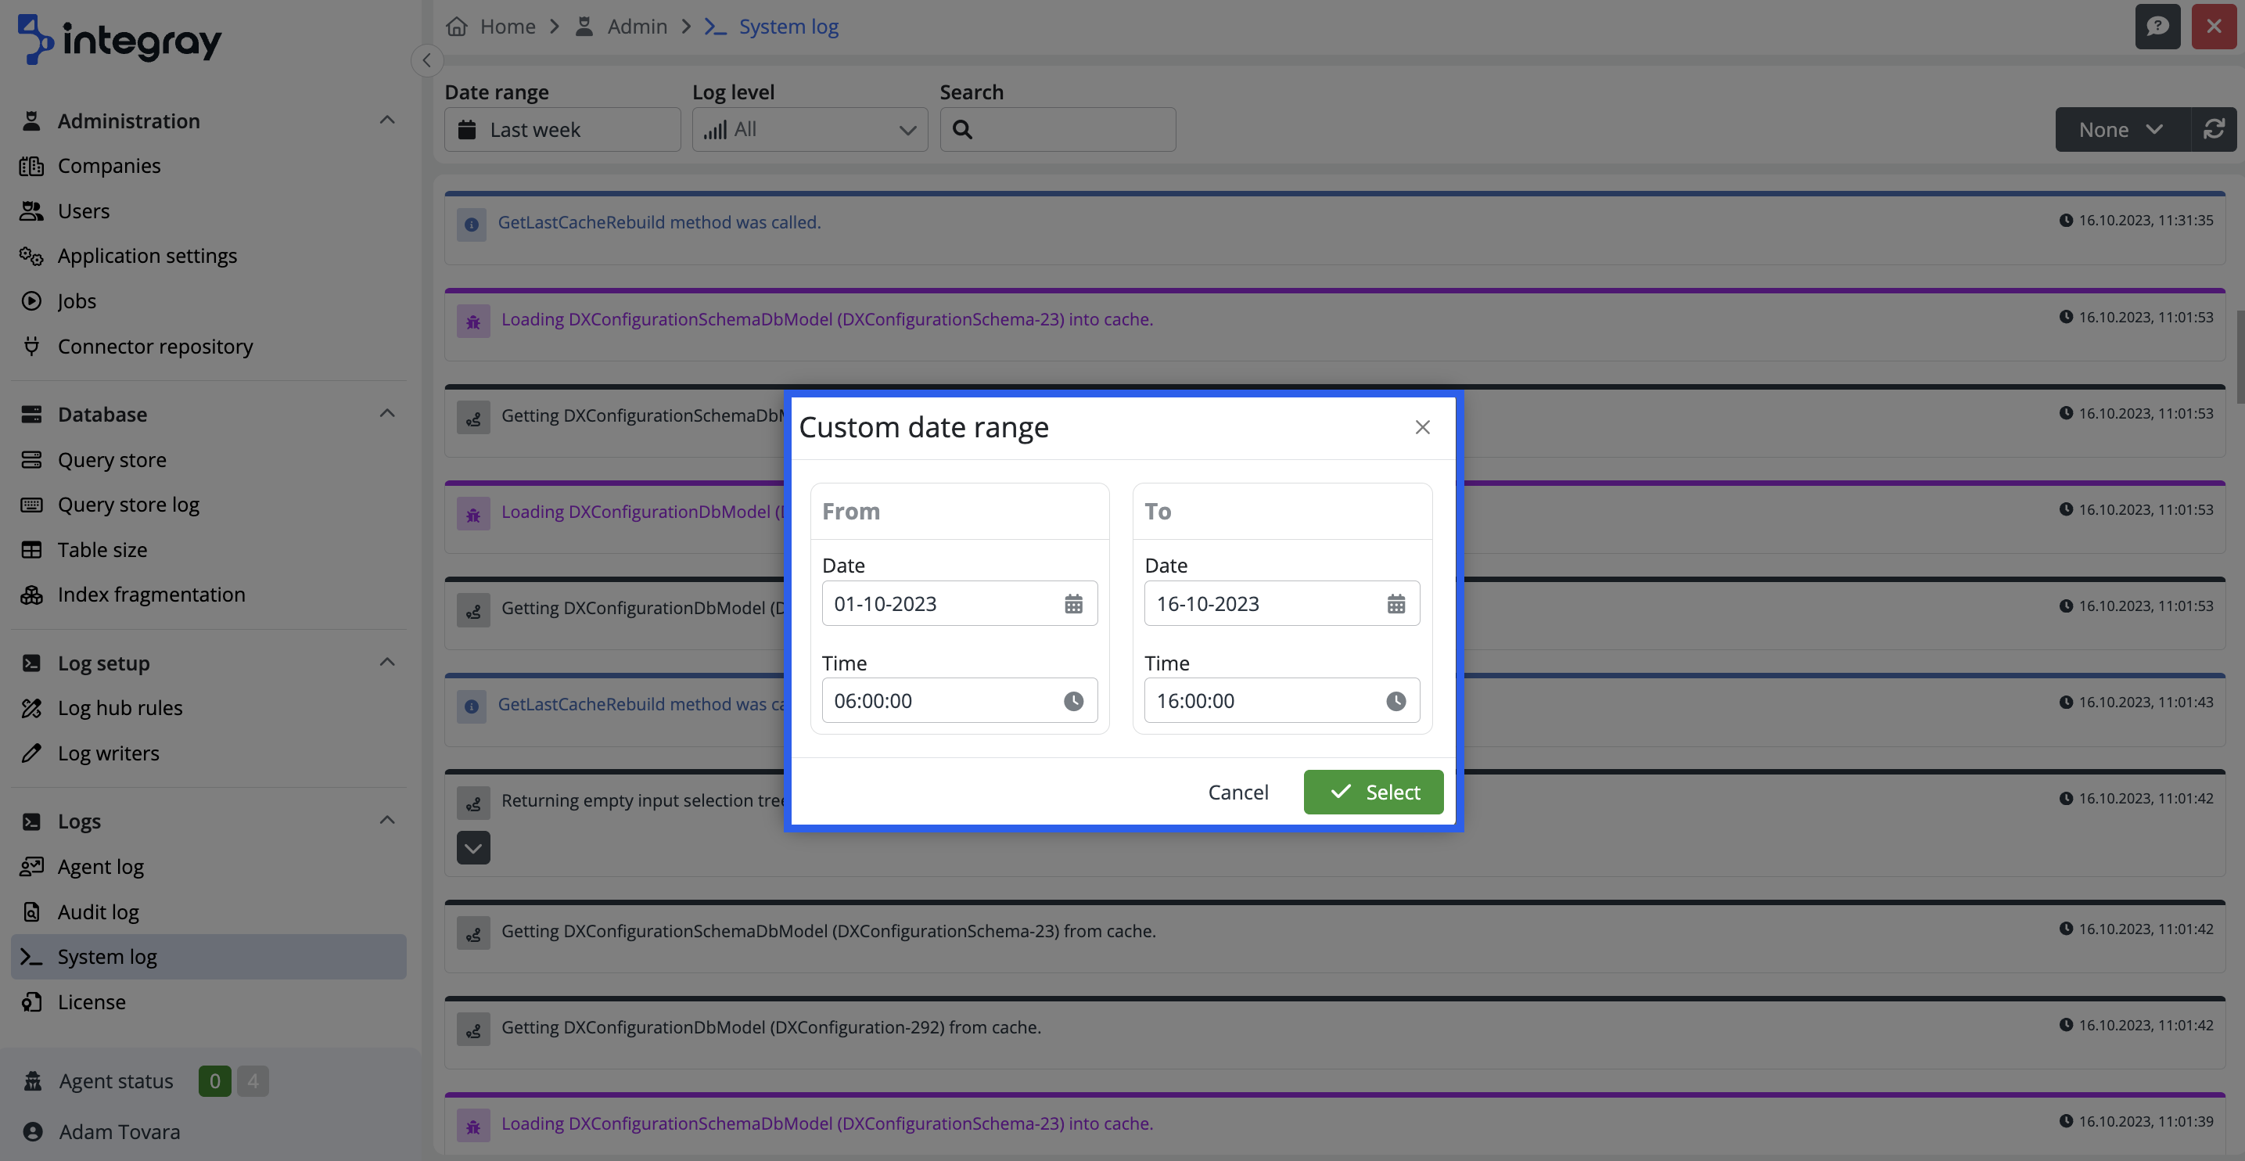2245x1161 pixels.
Task: Open the Log level dropdown
Action: [810, 129]
